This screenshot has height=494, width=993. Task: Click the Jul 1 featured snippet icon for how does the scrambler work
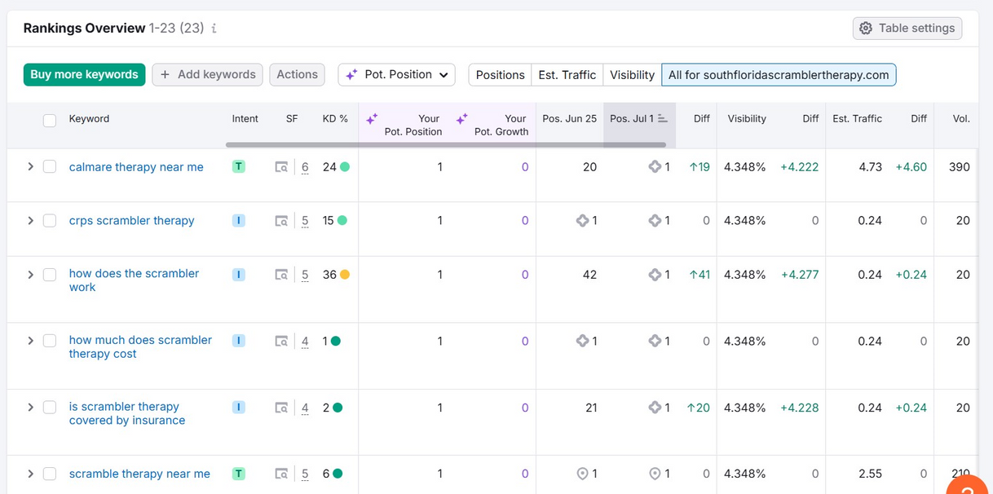[655, 275]
